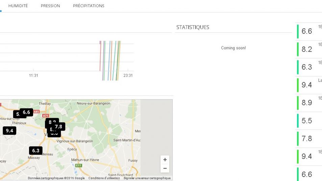Click Signaler une erreur cartographique link

coord(147,178)
